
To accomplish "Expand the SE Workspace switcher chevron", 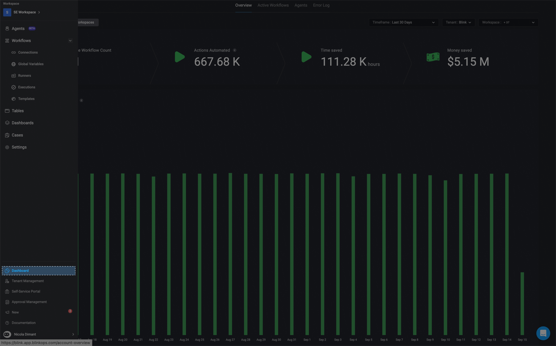I will pos(39,12).
